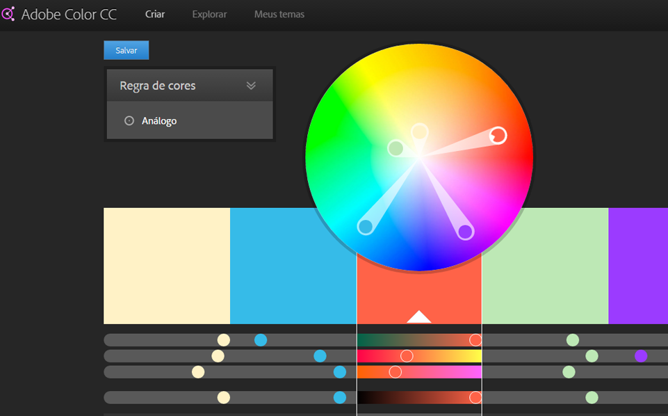
Task: Click the white base color triangle indicator
Action: pos(419,317)
